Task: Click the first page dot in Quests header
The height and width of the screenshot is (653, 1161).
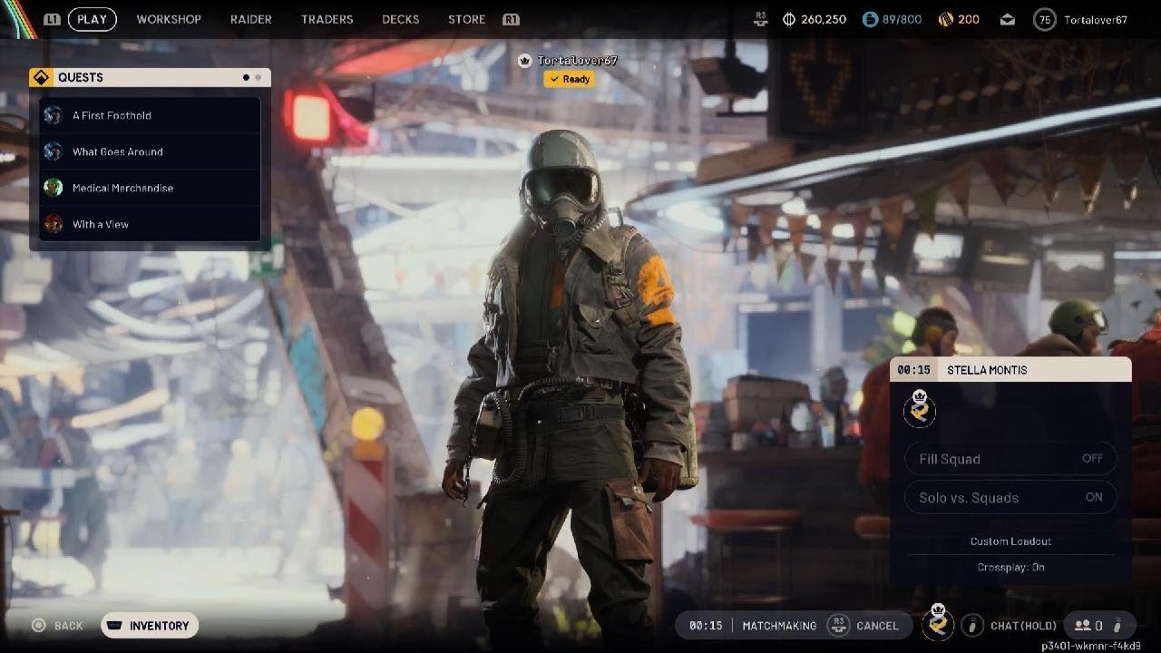Action: [246, 78]
